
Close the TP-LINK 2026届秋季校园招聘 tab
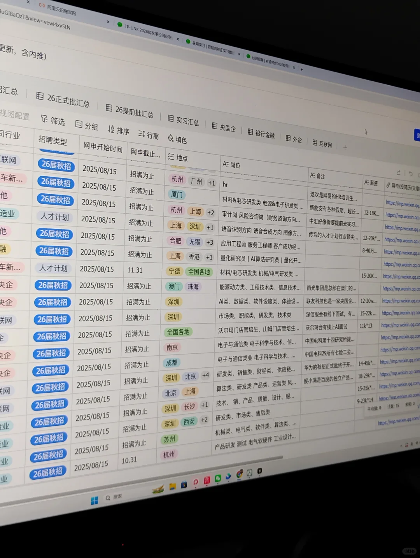point(178,39)
